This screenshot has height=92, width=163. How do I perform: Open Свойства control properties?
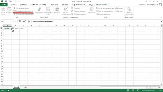pyautogui.click(x=76, y=8)
